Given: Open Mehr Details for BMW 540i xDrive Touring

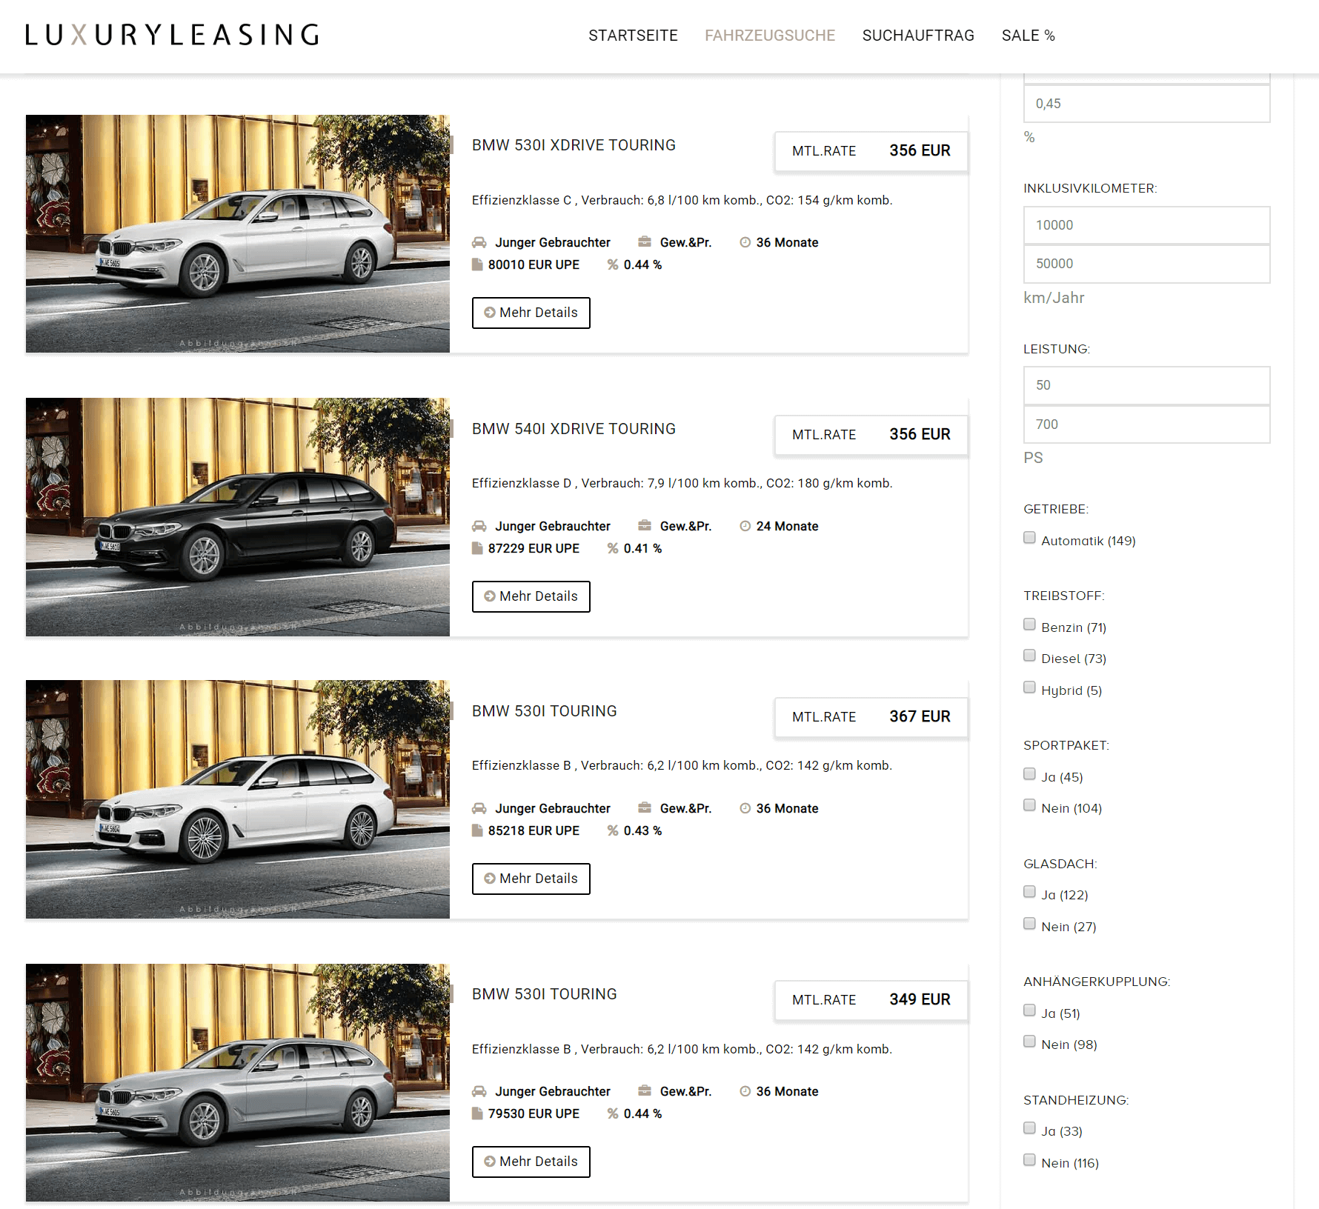Looking at the screenshot, I should coord(531,596).
